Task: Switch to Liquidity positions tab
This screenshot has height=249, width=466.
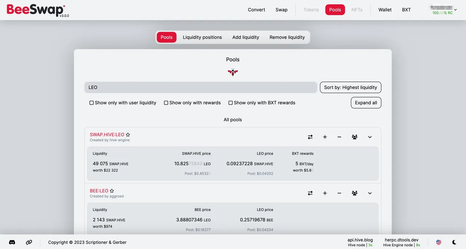Action: pyautogui.click(x=202, y=37)
